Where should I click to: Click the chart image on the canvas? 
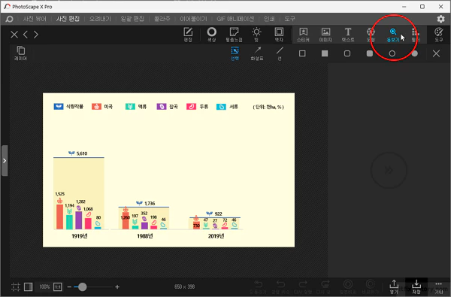(x=168, y=170)
